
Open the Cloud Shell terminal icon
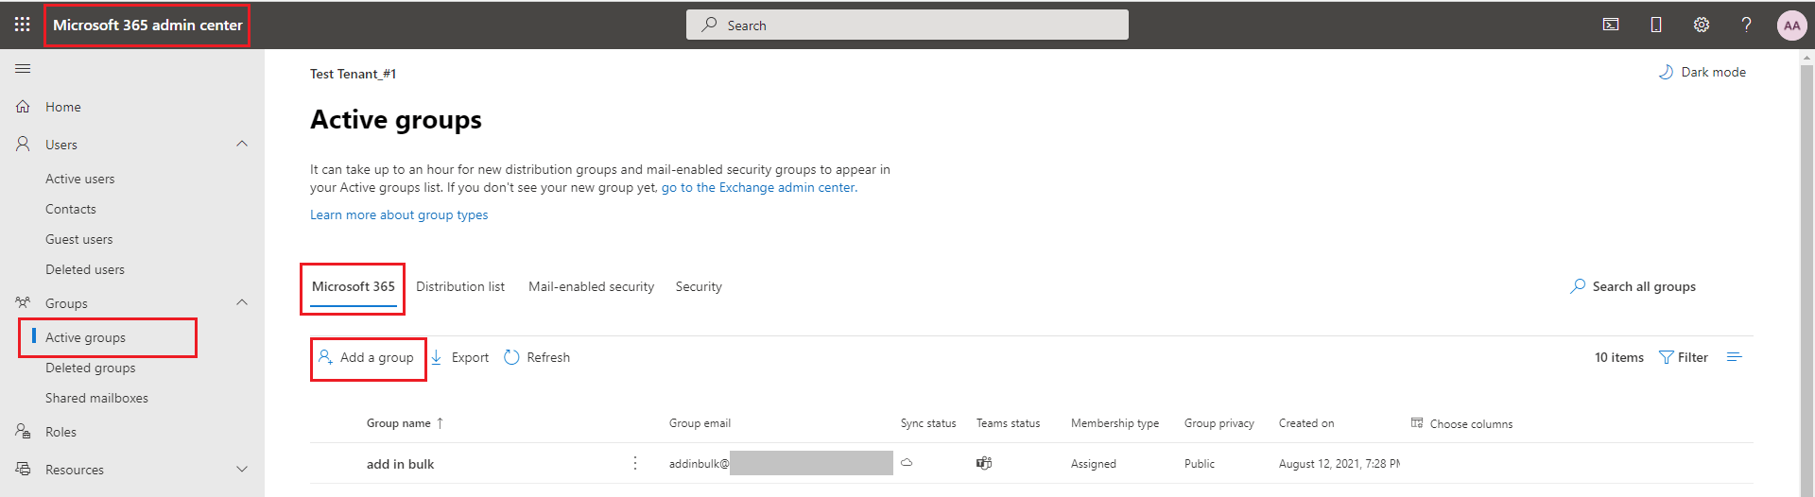[1611, 26]
